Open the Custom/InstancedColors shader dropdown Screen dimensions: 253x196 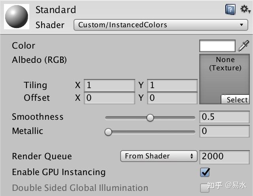click(160, 25)
